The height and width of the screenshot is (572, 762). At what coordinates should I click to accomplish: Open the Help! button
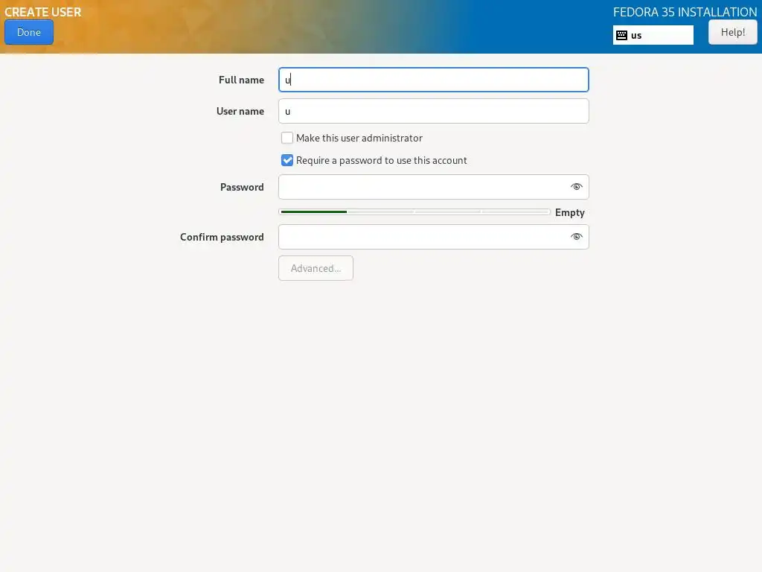click(x=732, y=32)
